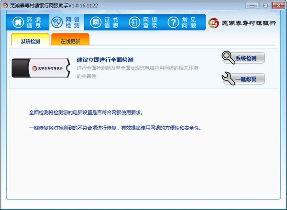Click the 证书信息 menu label

pyautogui.click(x=111, y=22)
